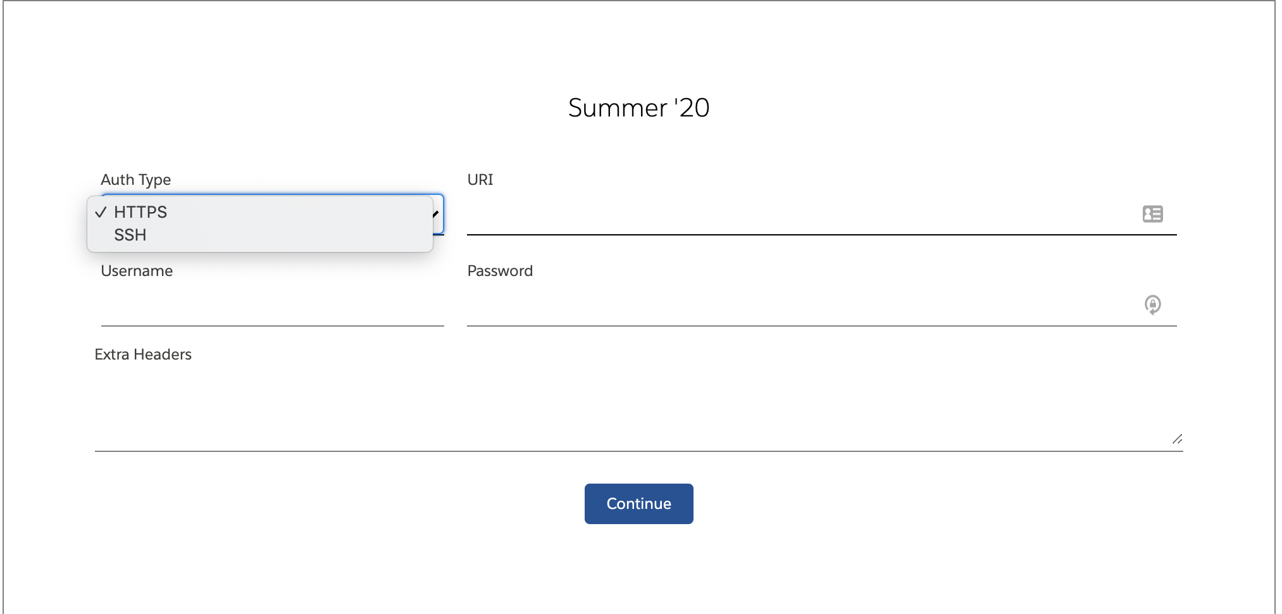Click the Summer '20 heading
Screen dimensions: 1282x614
(638, 108)
